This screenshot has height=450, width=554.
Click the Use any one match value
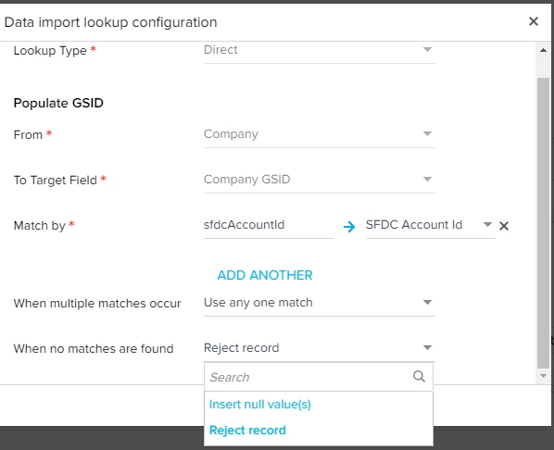258,303
